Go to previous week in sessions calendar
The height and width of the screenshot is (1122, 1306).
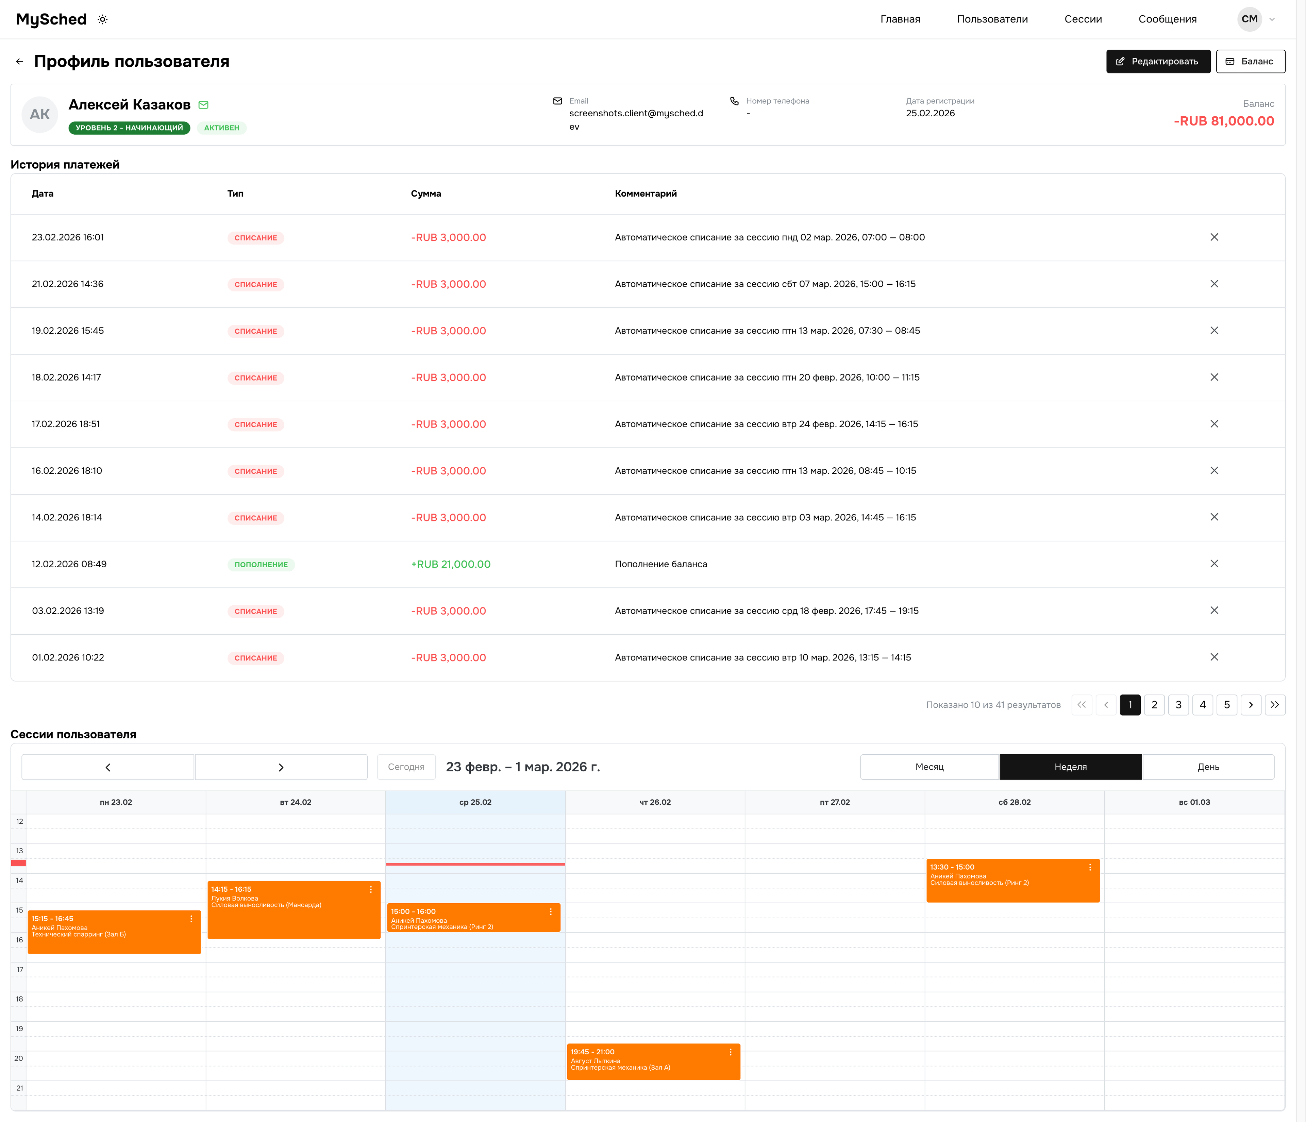[108, 767]
